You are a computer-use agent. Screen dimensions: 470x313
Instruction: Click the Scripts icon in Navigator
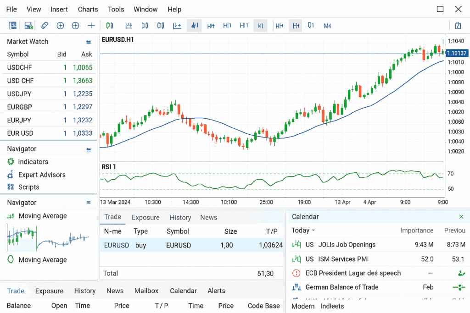tap(11, 187)
